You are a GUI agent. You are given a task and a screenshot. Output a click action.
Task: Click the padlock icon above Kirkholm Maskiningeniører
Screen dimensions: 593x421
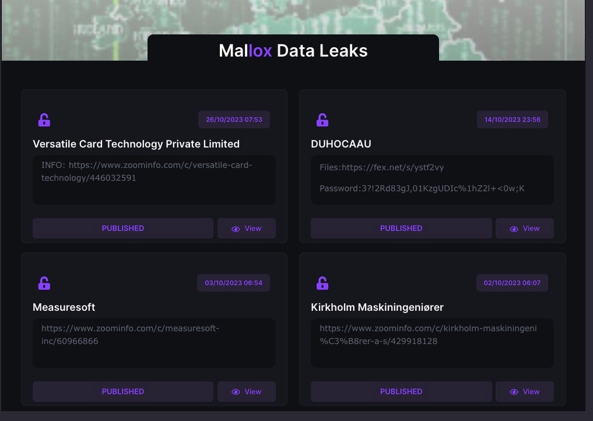point(322,283)
